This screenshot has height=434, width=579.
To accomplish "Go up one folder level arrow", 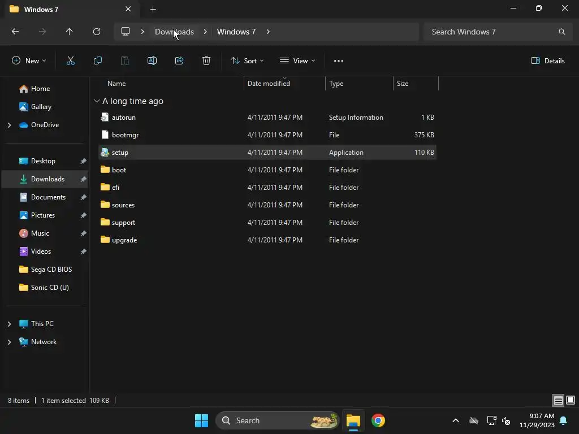I will (x=70, y=32).
